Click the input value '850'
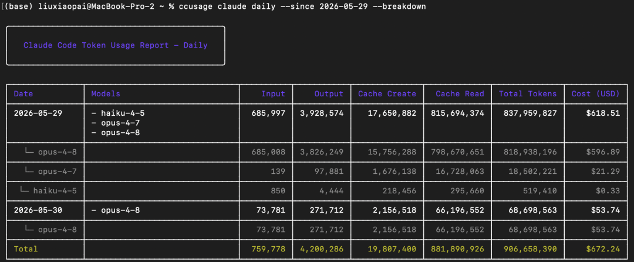634x262 pixels. tap(278, 191)
